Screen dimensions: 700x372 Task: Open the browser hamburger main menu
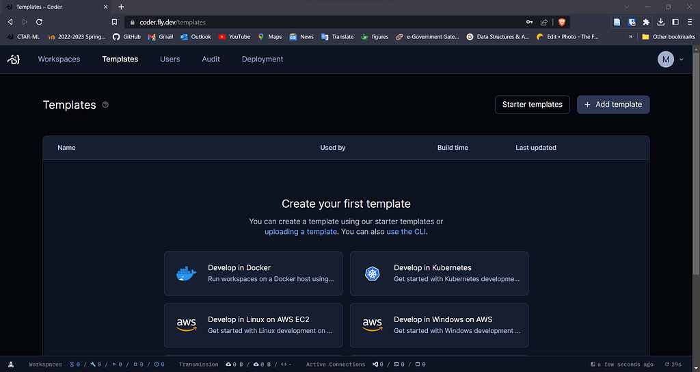tap(690, 22)
